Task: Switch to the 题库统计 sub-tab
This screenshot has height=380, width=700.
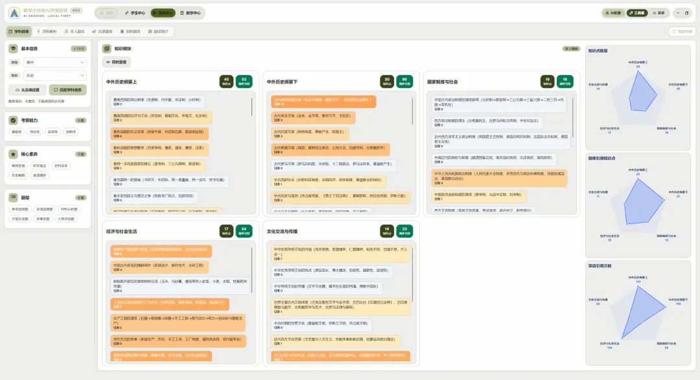Action: point(159,31)
